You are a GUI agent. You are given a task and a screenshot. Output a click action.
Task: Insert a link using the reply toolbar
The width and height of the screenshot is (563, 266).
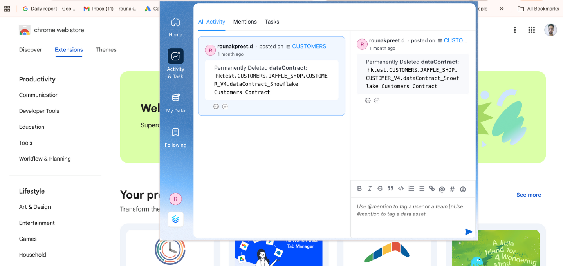pos(431,189)
